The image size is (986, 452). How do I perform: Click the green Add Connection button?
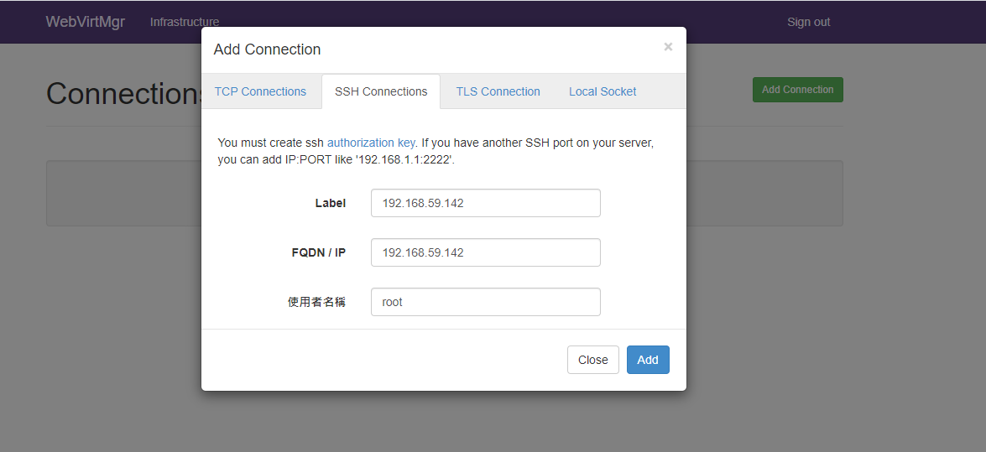point(797,90)
